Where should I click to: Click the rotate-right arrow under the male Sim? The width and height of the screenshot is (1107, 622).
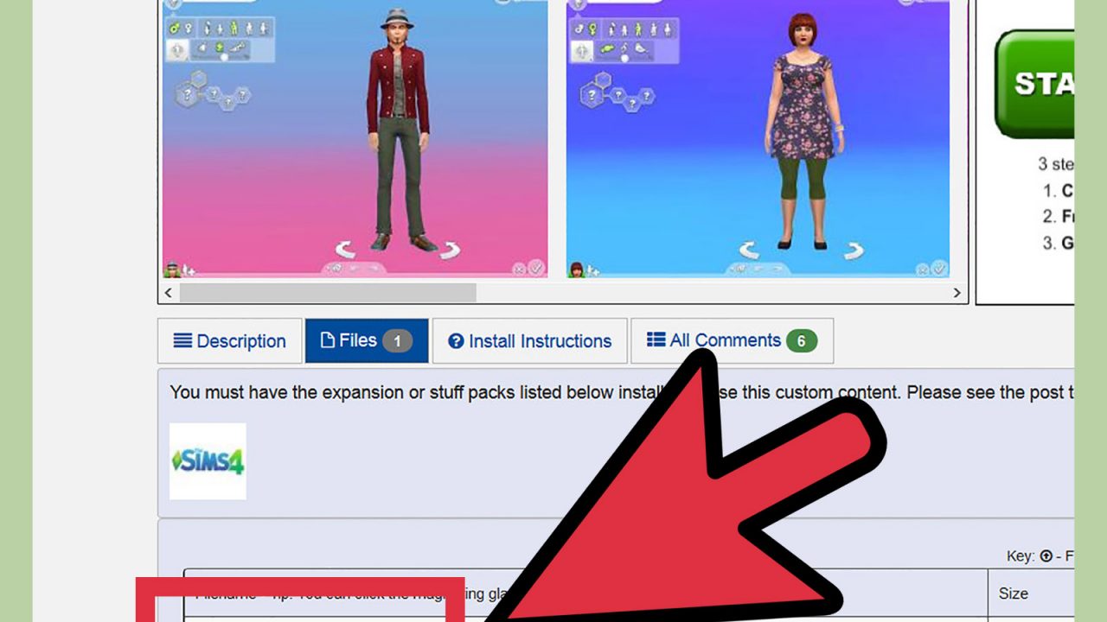pos(451,250)
